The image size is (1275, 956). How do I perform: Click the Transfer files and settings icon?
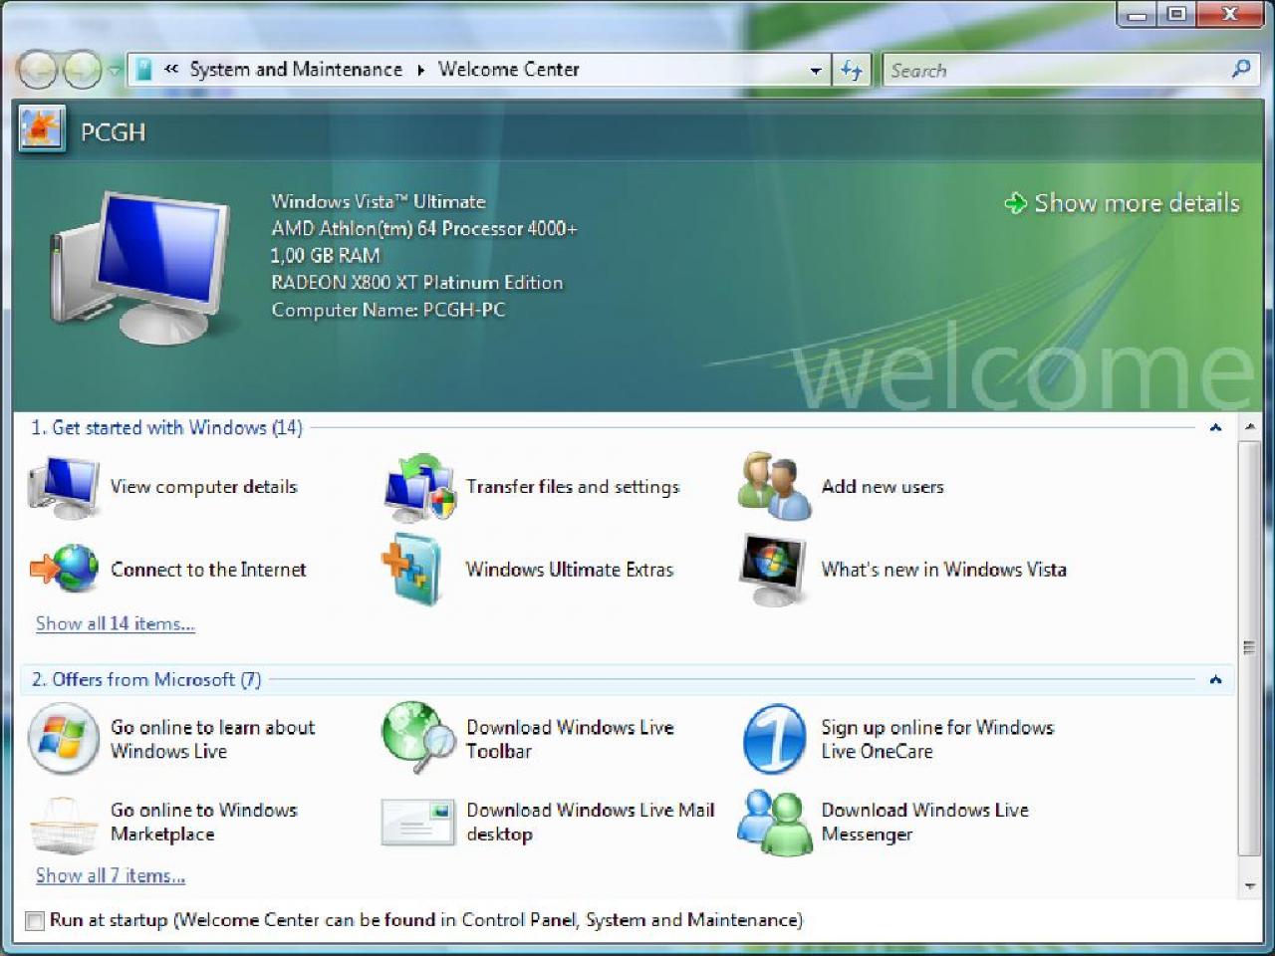click(x=420, y=487)
